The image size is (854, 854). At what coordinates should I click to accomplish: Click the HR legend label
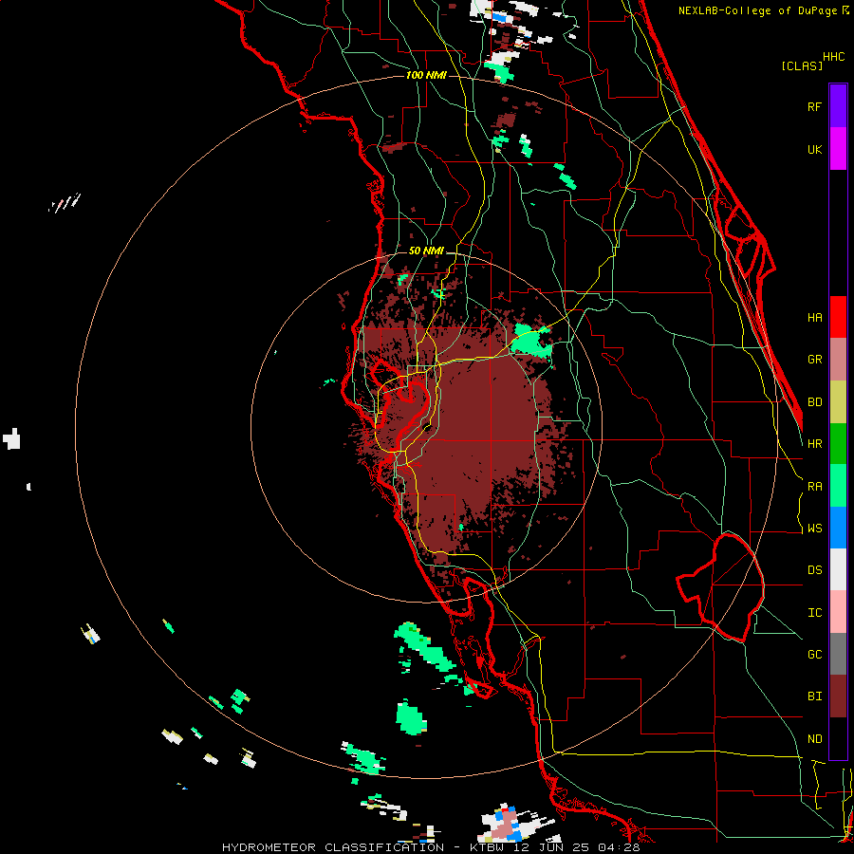coord(814,444)
